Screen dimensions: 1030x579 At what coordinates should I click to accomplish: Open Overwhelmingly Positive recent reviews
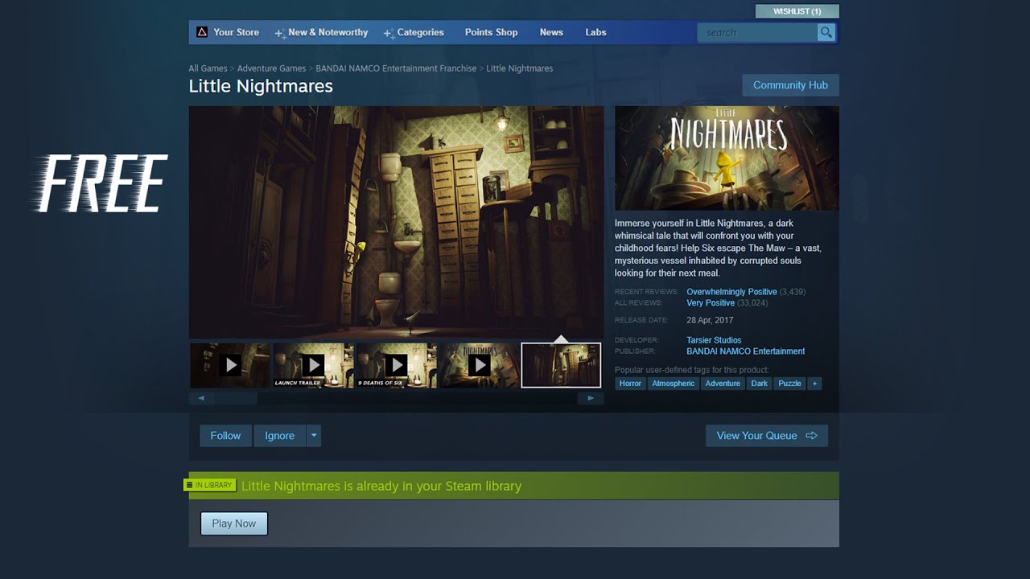[x=731, y=292]
